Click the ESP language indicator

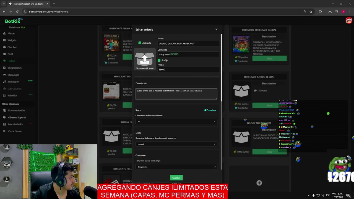[328, 195]
